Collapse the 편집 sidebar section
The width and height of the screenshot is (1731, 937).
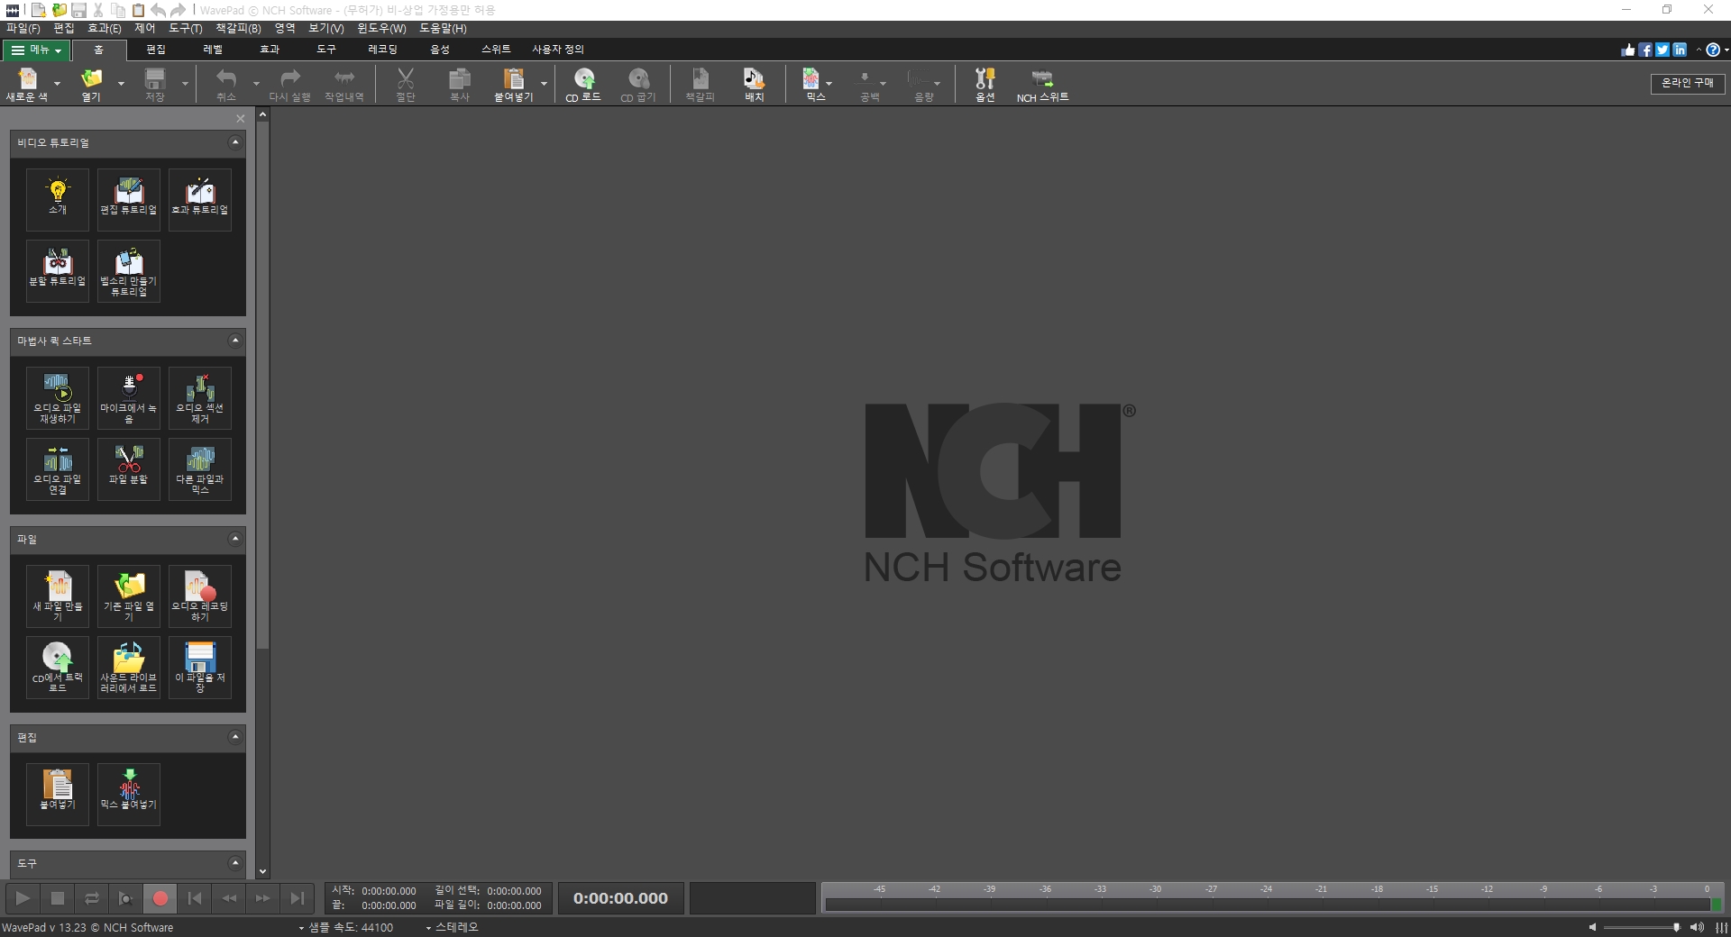pyautogui.click(x=235, y=737)
